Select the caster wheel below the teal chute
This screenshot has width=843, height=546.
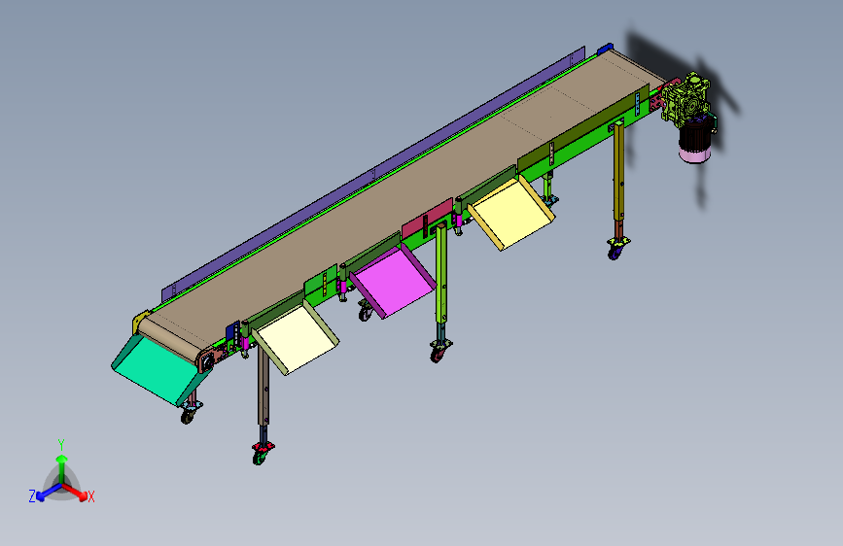click(190, 413)
